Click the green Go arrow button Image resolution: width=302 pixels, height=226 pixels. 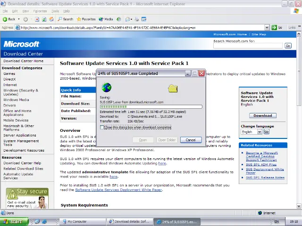[x=274, y=27]
